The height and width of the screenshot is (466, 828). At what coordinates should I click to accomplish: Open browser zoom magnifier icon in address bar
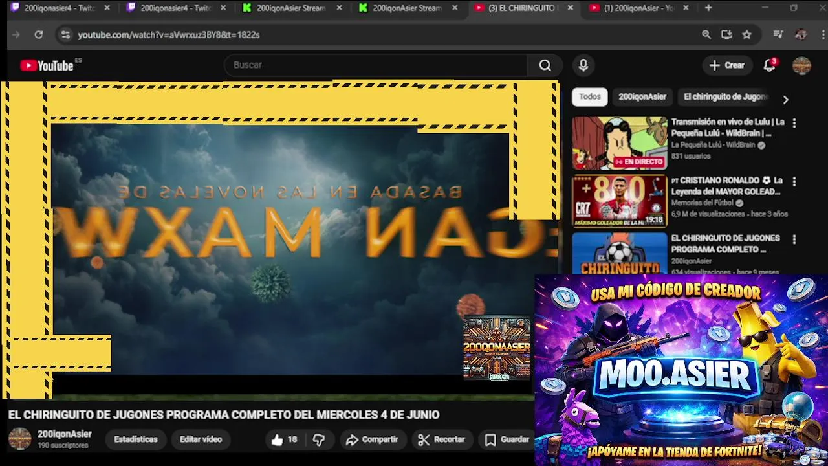[x=706, y=35]
